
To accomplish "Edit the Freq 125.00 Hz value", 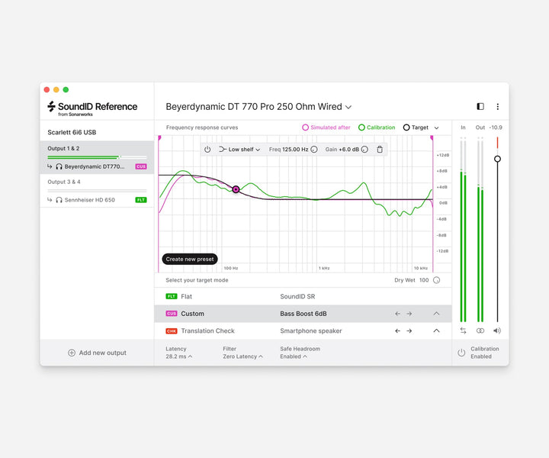I will (x=295, y=150).
